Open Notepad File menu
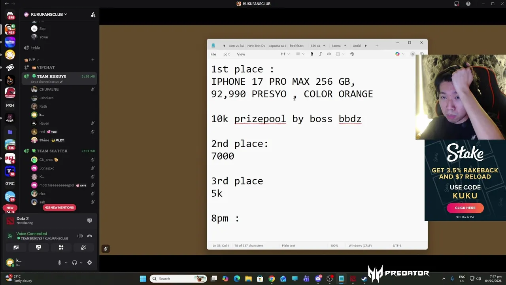Image resolution: width=506 pixels, height=285 pixels. [213, 54]
